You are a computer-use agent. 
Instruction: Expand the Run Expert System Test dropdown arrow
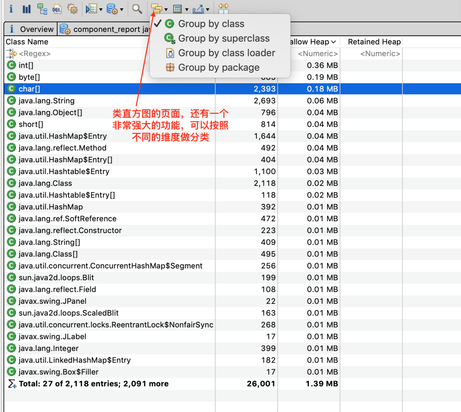pyautogui.click(x=101, y=10)
